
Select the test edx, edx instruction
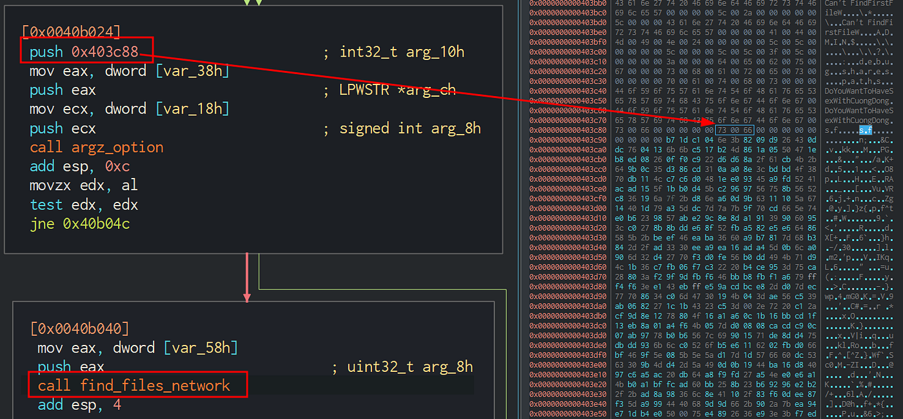(x=83, y=205)
